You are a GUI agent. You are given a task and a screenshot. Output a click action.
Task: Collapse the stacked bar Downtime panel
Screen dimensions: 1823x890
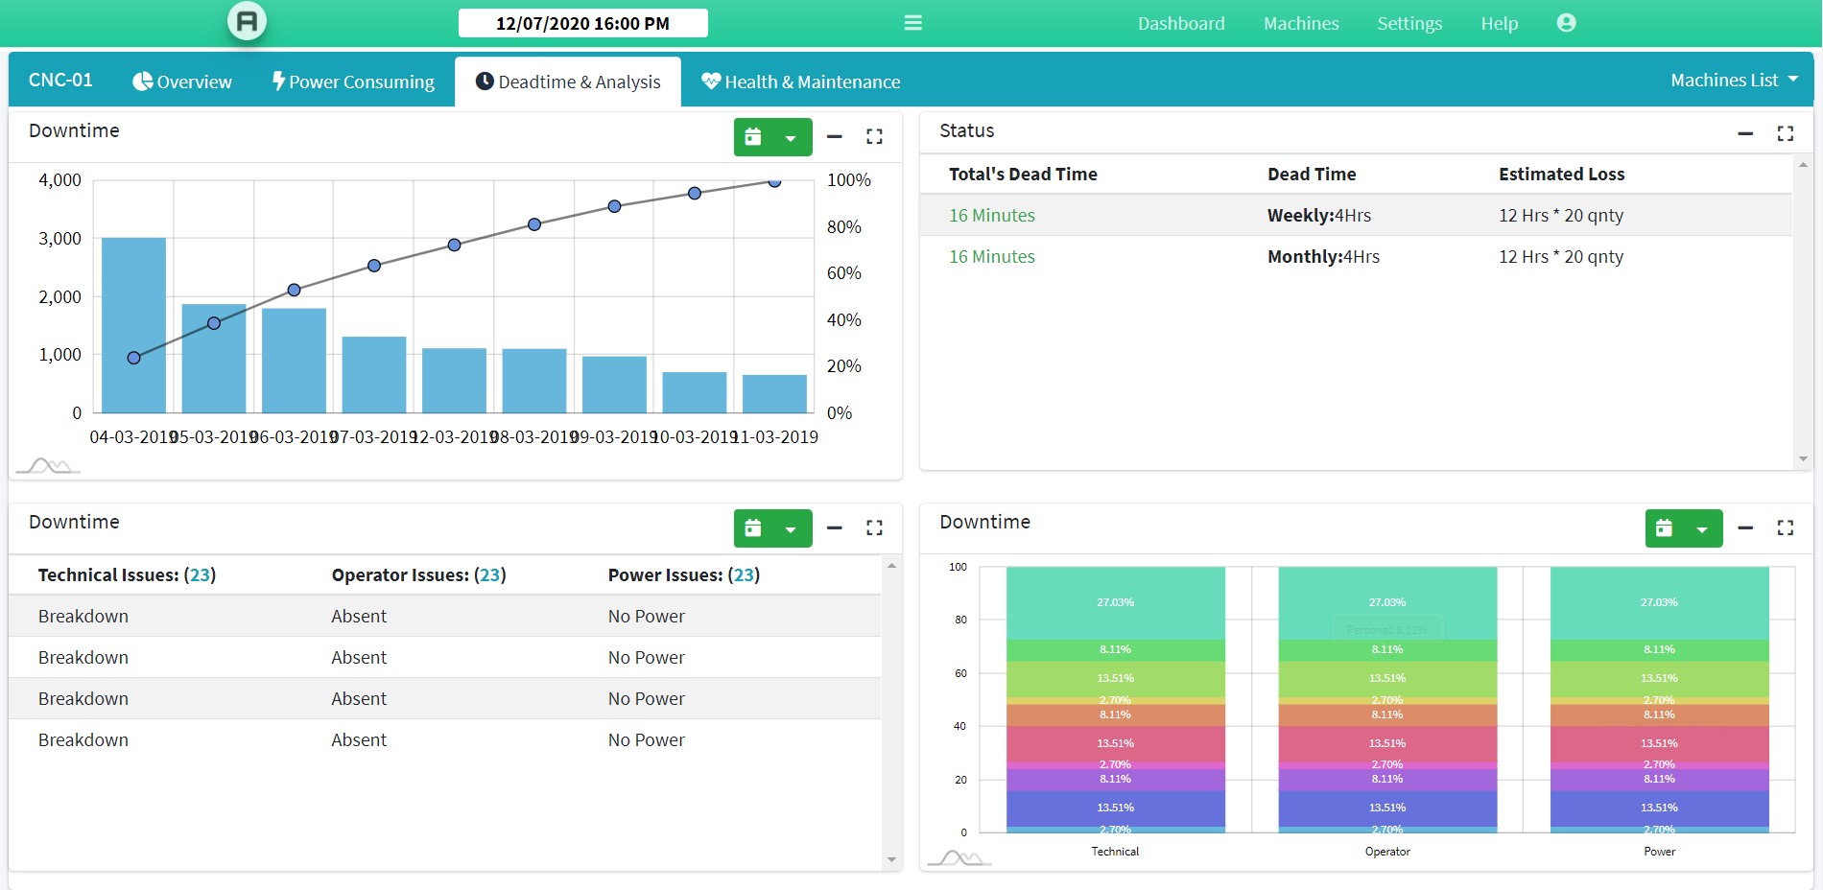tap(1745, 528)
